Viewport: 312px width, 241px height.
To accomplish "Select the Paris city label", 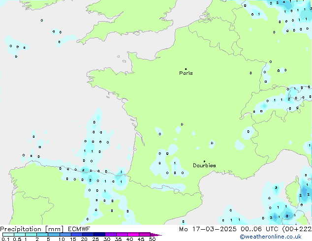I will tap(186, 73).
